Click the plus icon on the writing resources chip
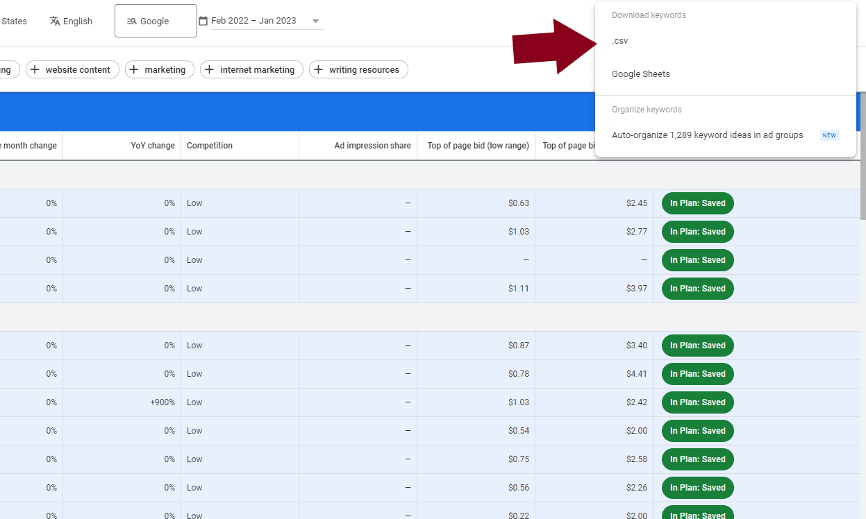The image size is (866, 519). coord(320,69)
